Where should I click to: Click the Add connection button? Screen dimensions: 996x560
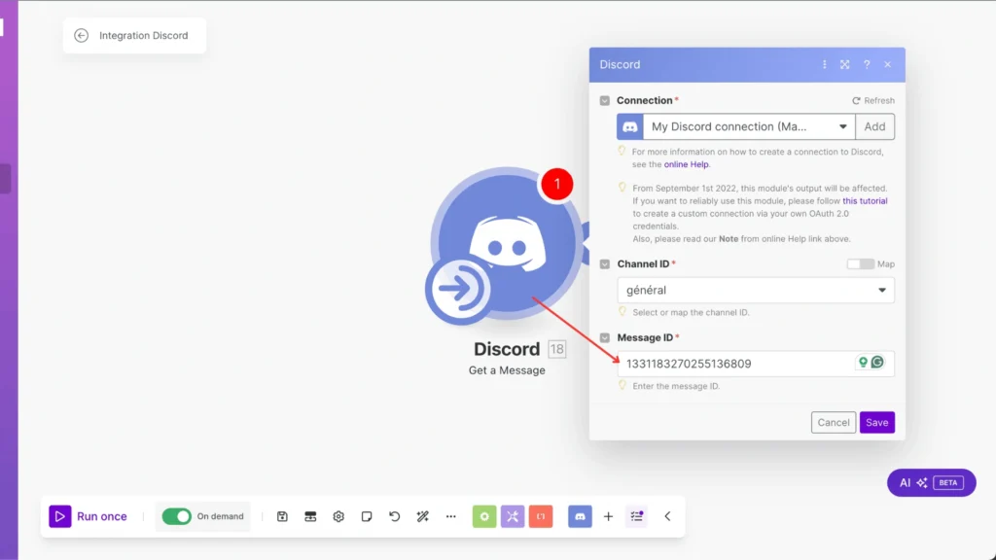pos(874,126)
